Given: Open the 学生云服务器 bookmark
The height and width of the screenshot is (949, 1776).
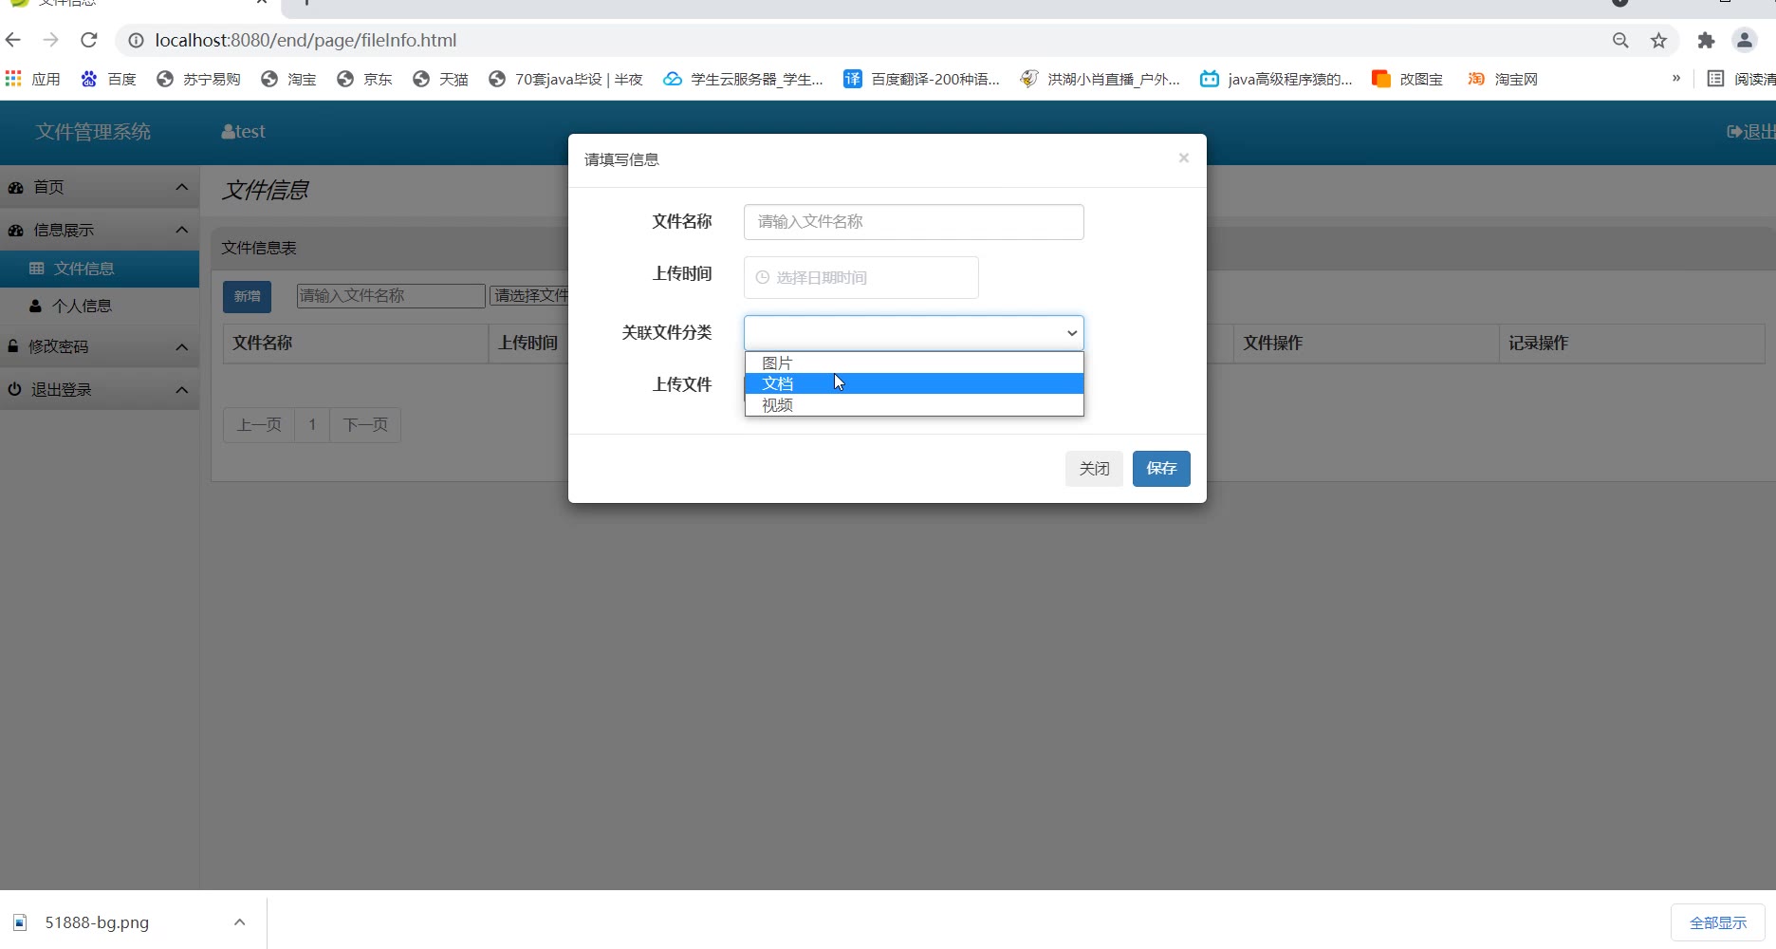Looking at the screenshot, I should coord(743,79).
